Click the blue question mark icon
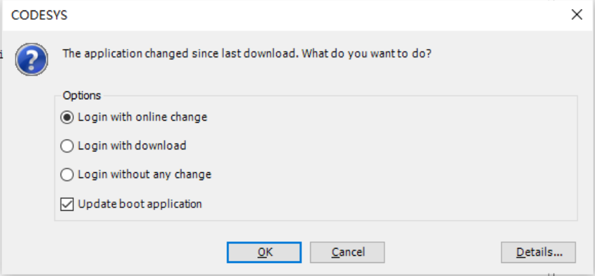The width and height of the screenshot is (595, 276). click(x=32, y=59)
